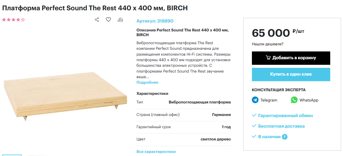The height and width of the screenshot is (156, 343).
Task: Click the cart icon in Добавить в корзину
Action: [268, 58]
